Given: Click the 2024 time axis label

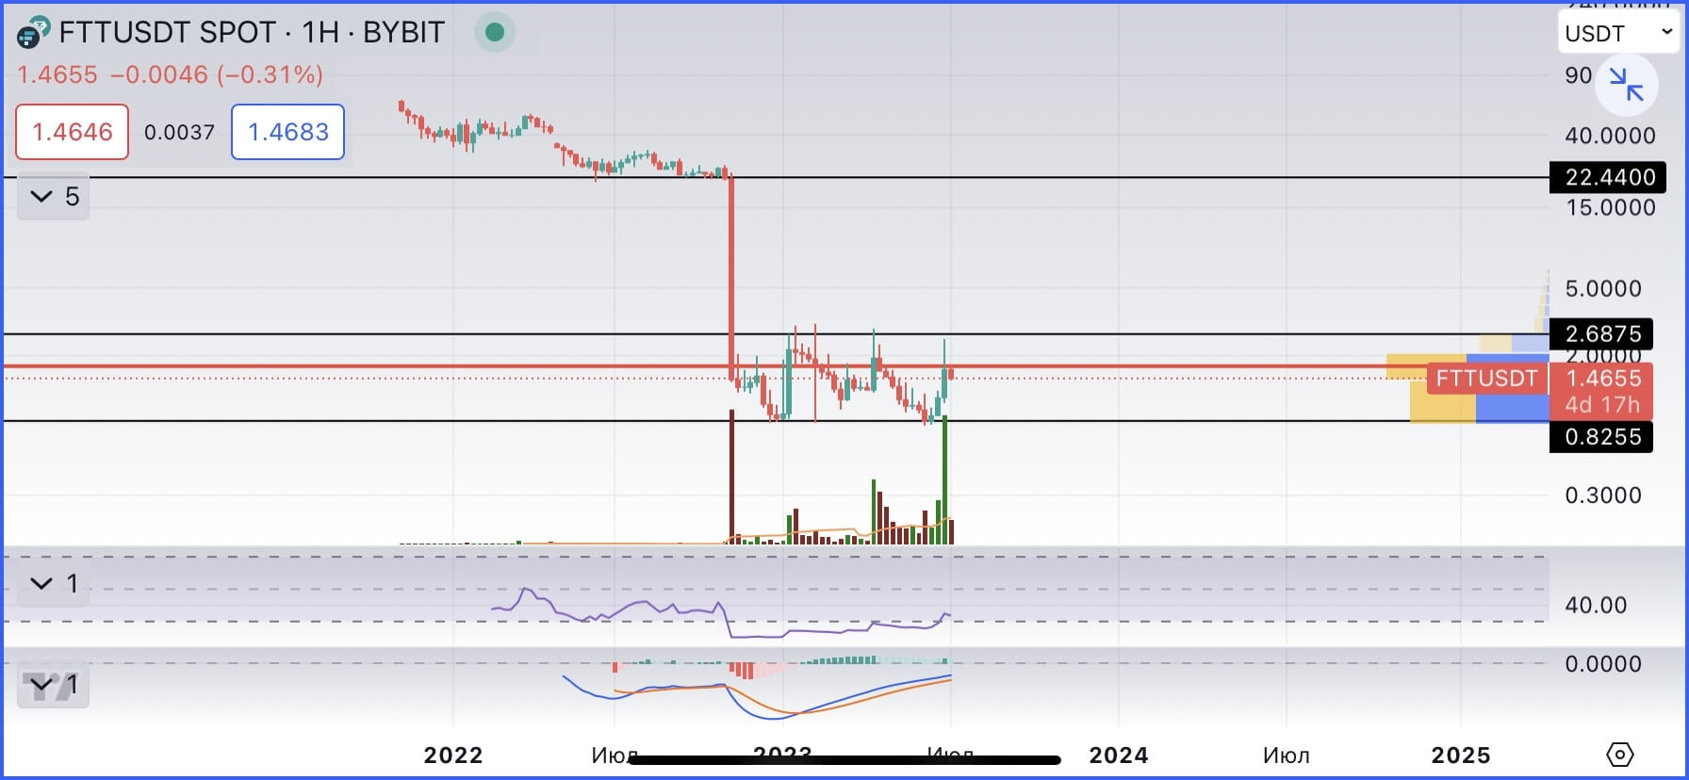Looking at the screenshot, I should pyautogui.click(x=1119, y=756).
